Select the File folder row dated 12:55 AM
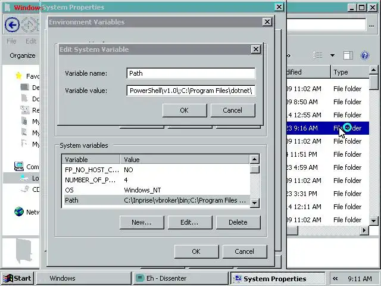 click(328, 115)
